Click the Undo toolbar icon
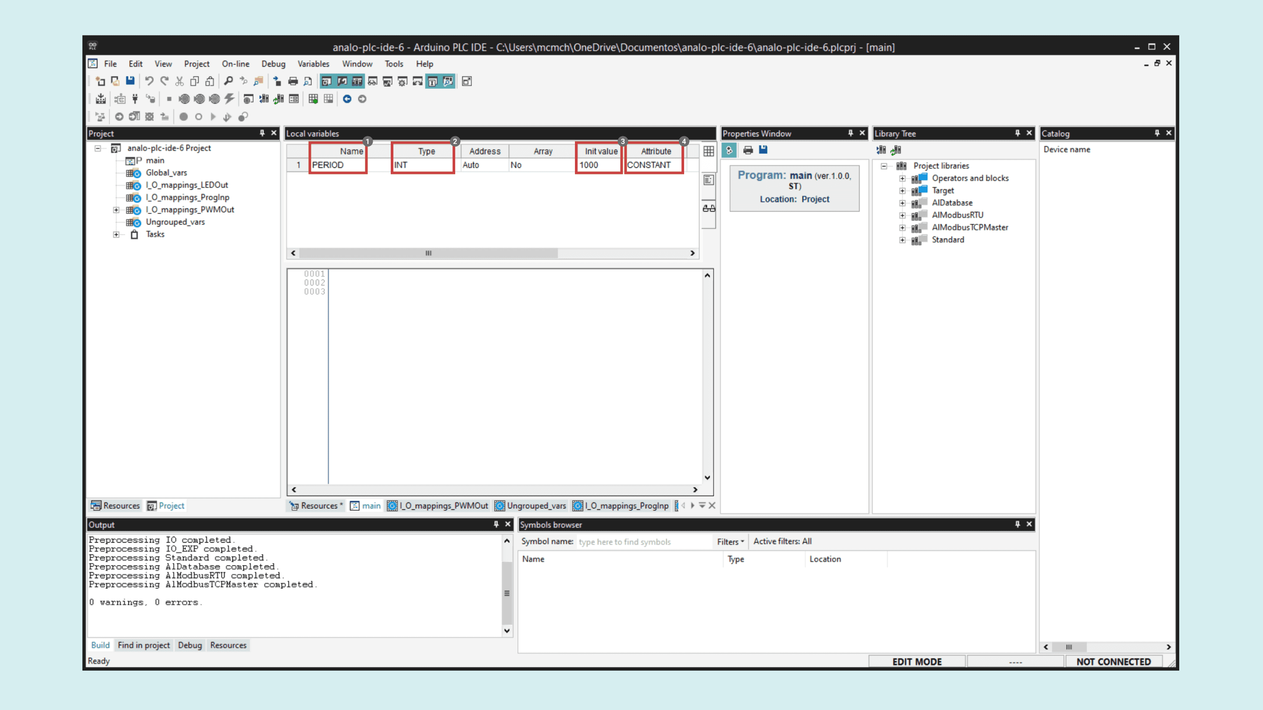Screen dimensions: 1263x710 [149, 82]
